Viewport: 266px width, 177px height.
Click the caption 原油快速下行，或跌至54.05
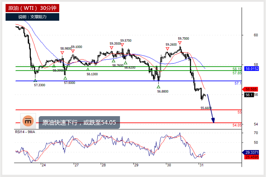(x=79, y=122)
